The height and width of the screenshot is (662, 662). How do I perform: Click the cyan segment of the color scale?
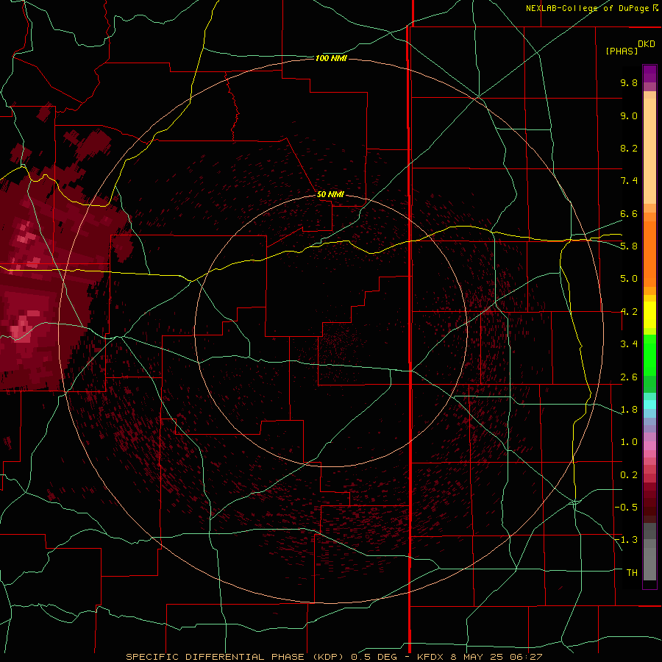pyautogui.click(x=649, y=405)
